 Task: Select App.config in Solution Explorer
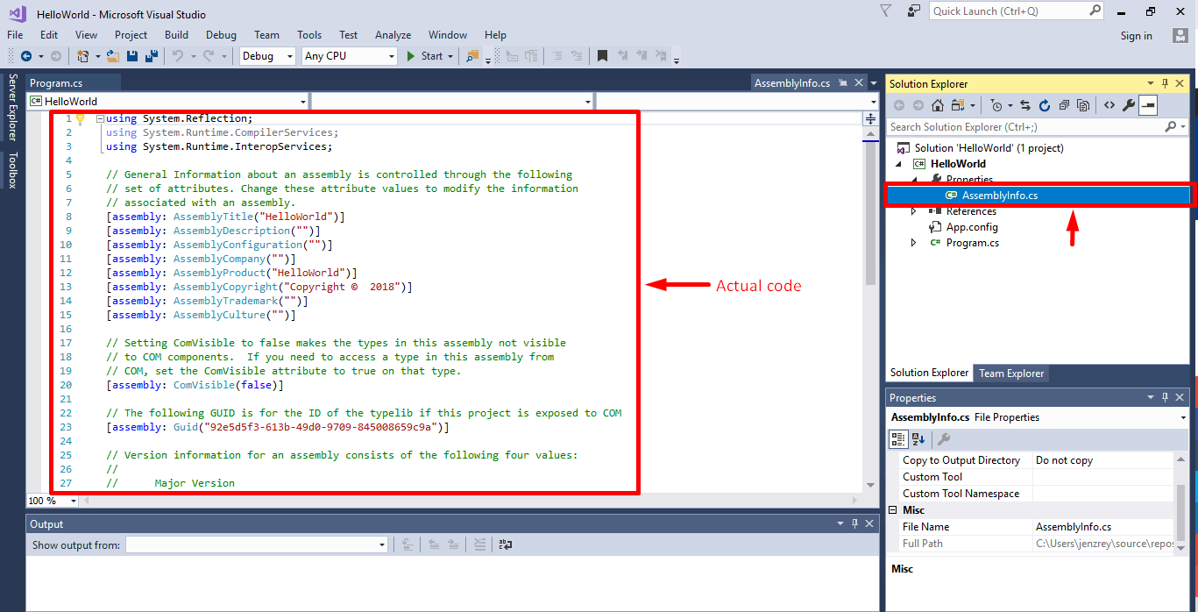tap(971, 227)
